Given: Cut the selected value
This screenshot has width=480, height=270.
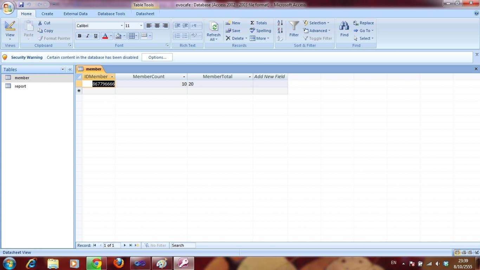Looking at the screenshot, I should point(44,23).
